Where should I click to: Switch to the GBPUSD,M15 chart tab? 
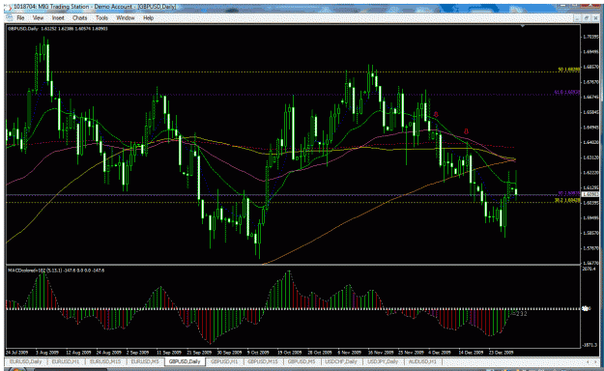tap(263, 361)
